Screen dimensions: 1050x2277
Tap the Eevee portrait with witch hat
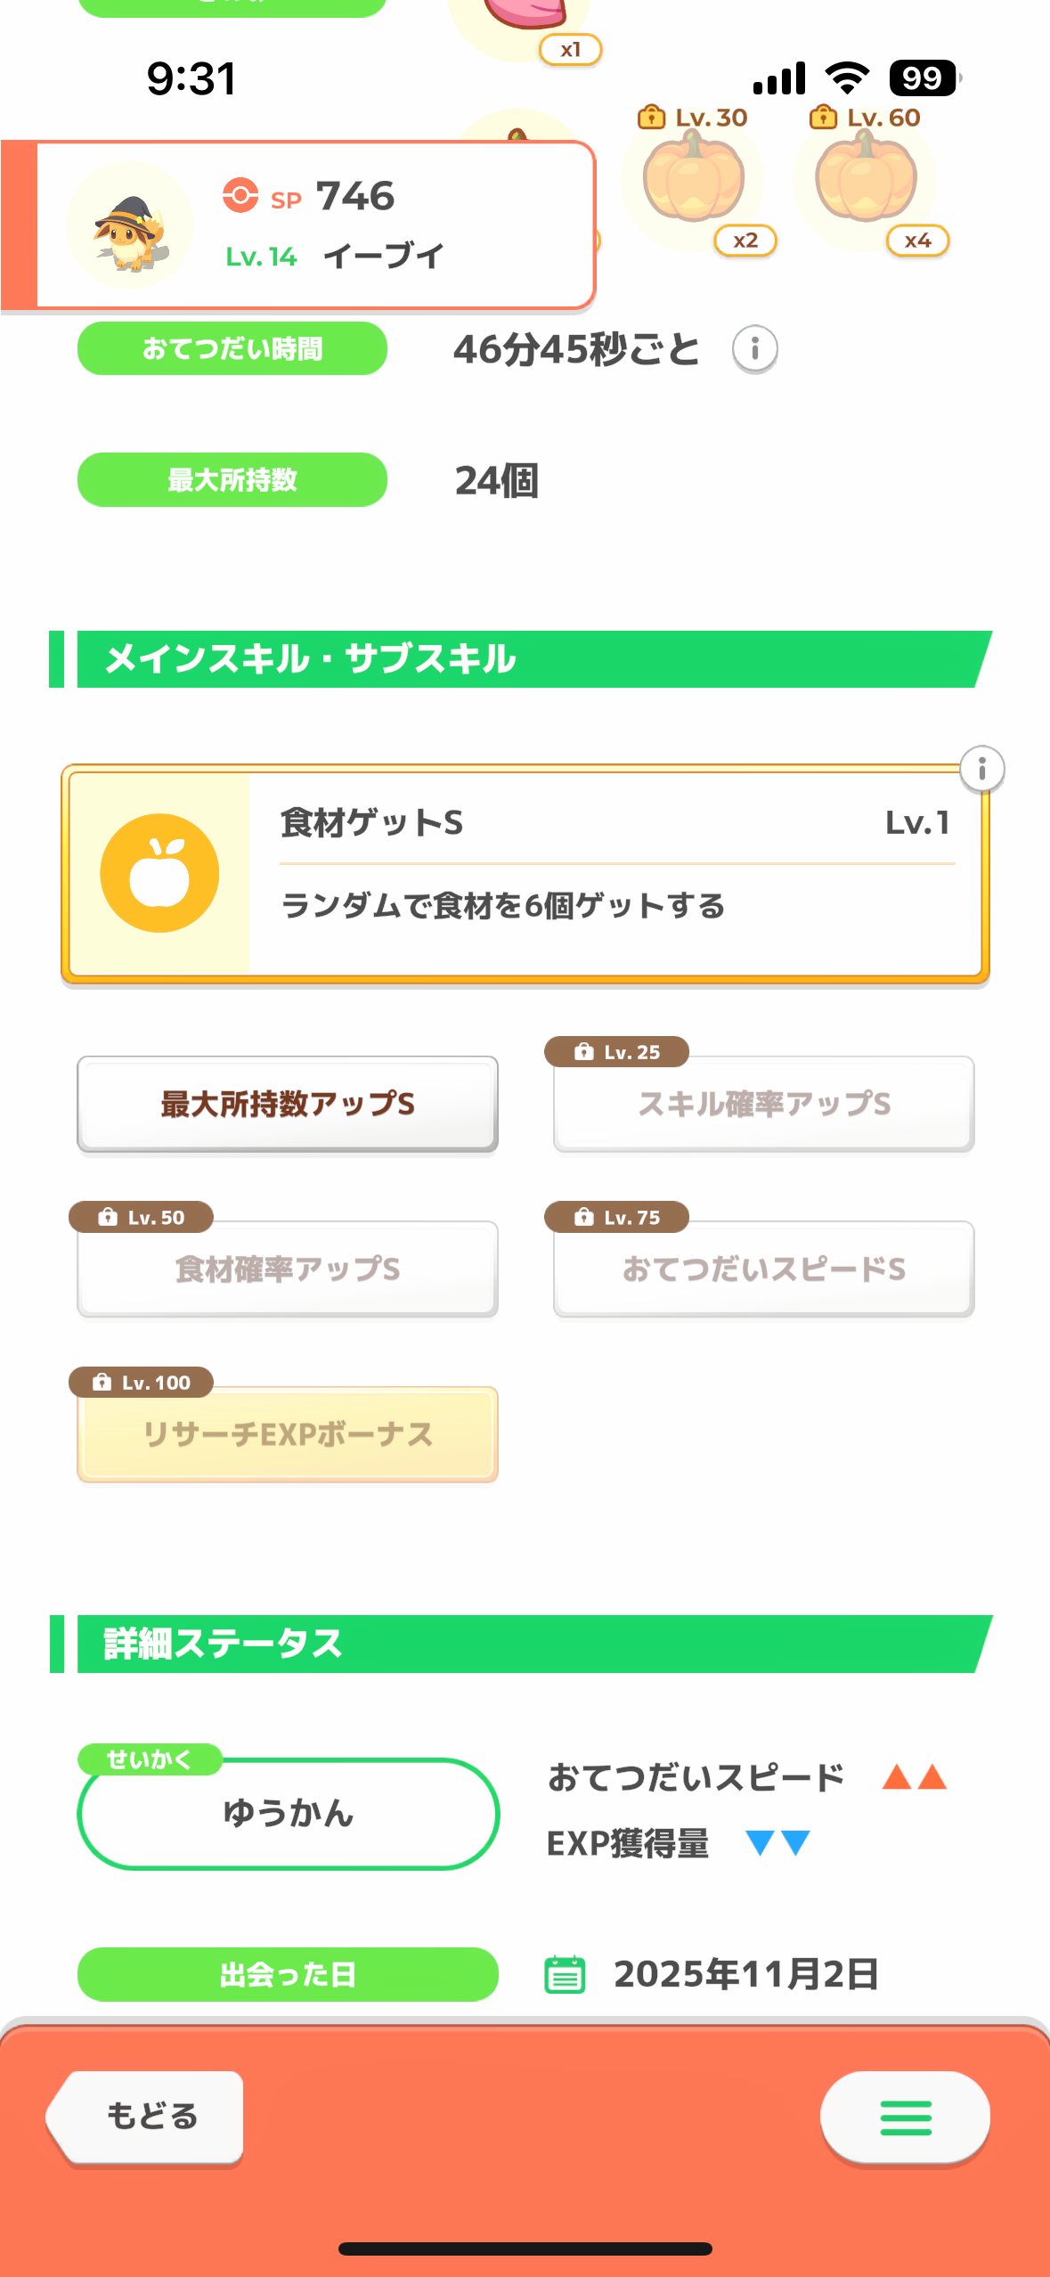coord(130,227)
